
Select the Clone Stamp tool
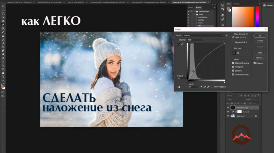pos(3,36)
